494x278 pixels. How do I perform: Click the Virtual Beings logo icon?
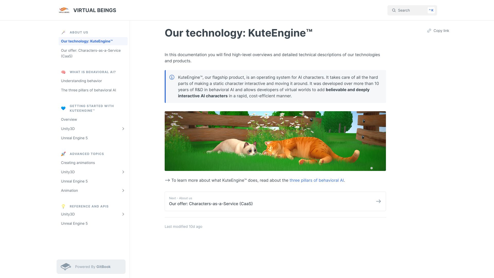(x=64, y=10)
